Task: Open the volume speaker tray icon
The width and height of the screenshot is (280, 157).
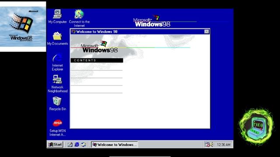Action: pos(212,144)
